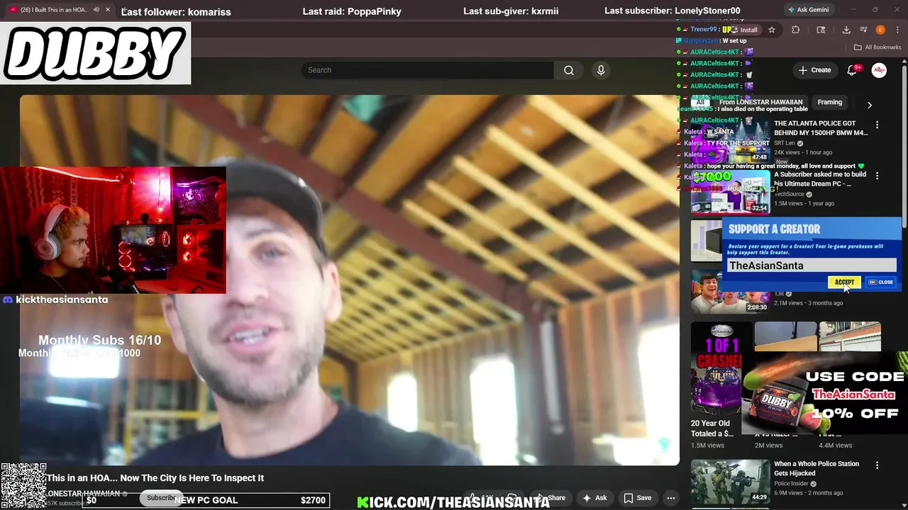
Task: Open the browser Extensions puzzle icon
Action: pos(795,30)
